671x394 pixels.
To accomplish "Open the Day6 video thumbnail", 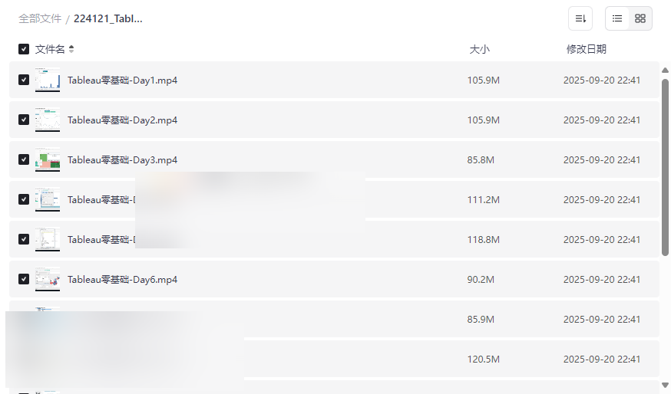I will point(48,279).
